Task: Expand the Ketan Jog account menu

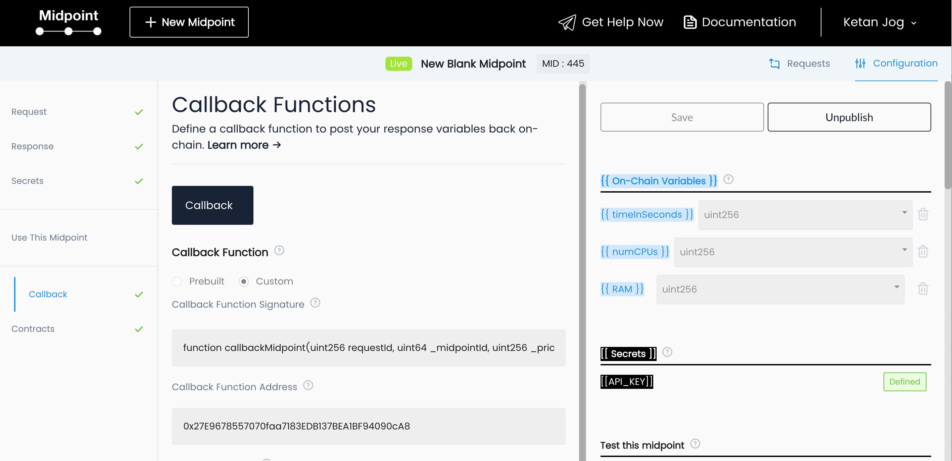Action: point(879,22)
